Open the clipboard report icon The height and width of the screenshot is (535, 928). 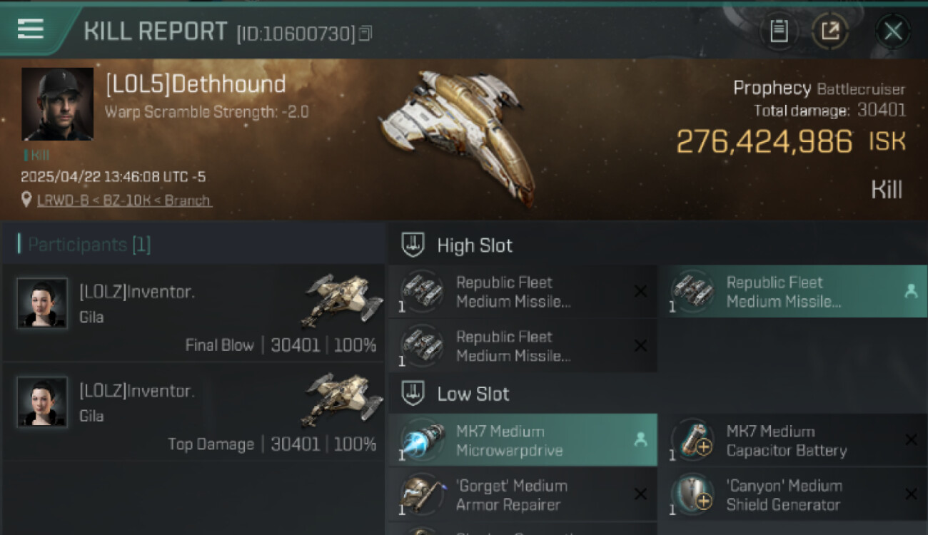coord(779,31)
